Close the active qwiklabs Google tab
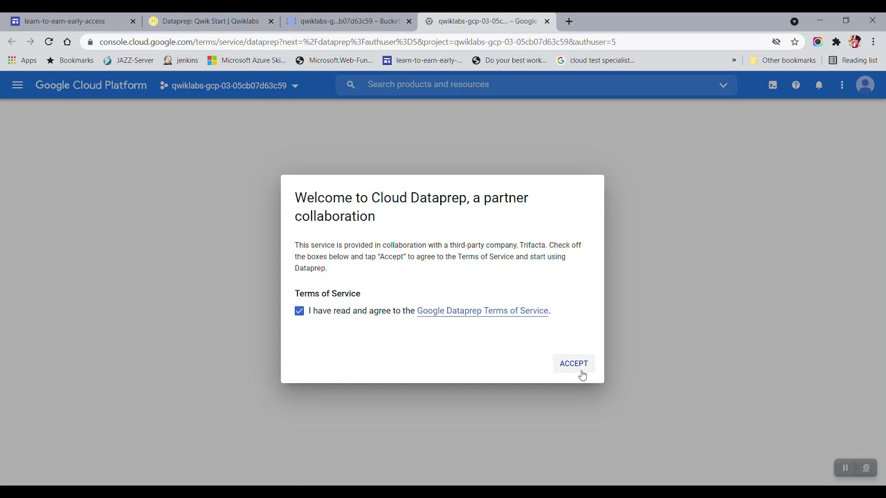The image size is (886, 498). (x=547, y=21)
